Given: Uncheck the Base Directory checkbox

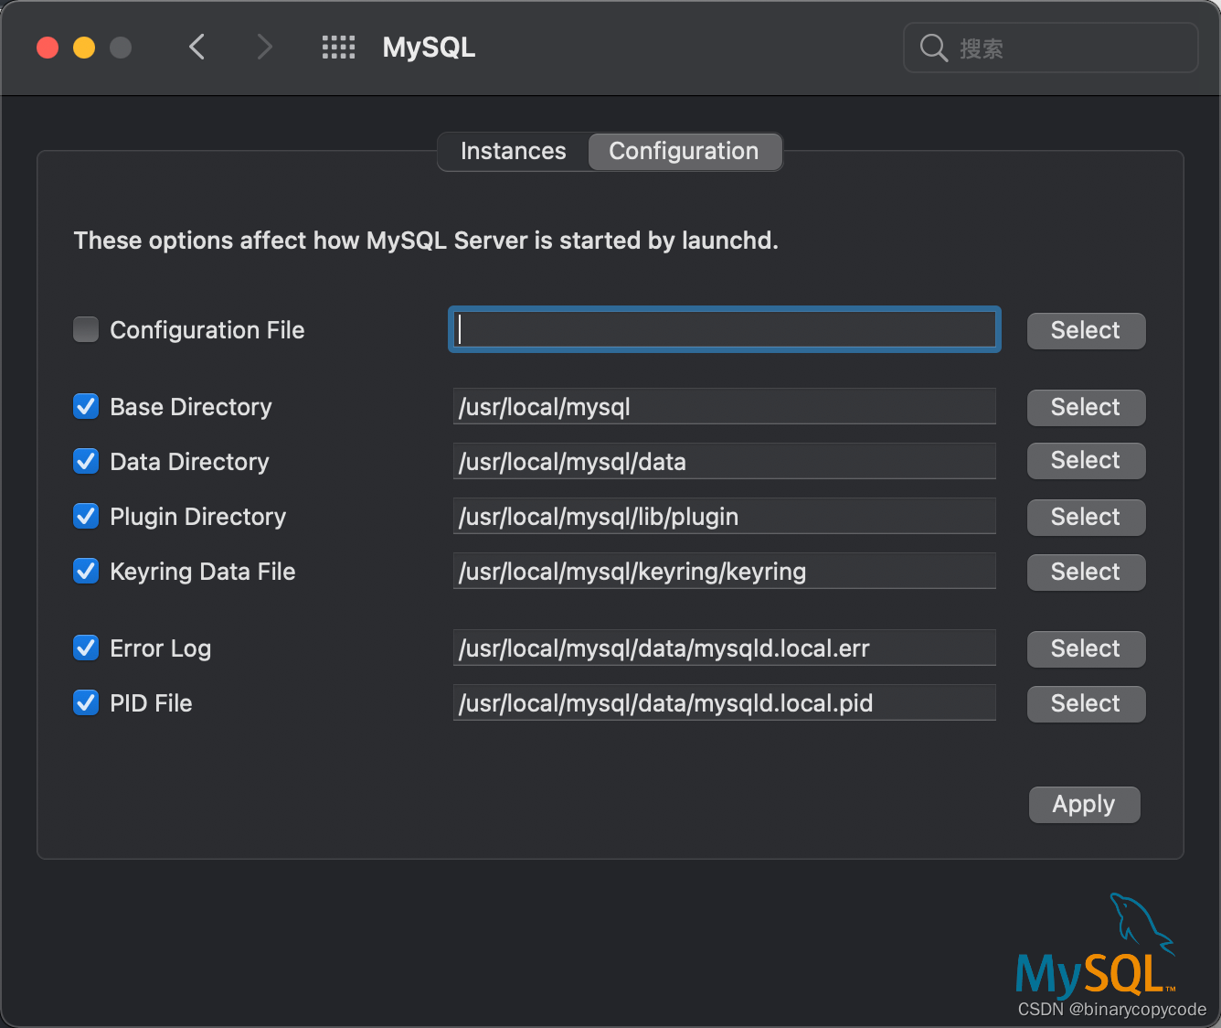Looking at the screenshot, I should [x=86, y=406].
